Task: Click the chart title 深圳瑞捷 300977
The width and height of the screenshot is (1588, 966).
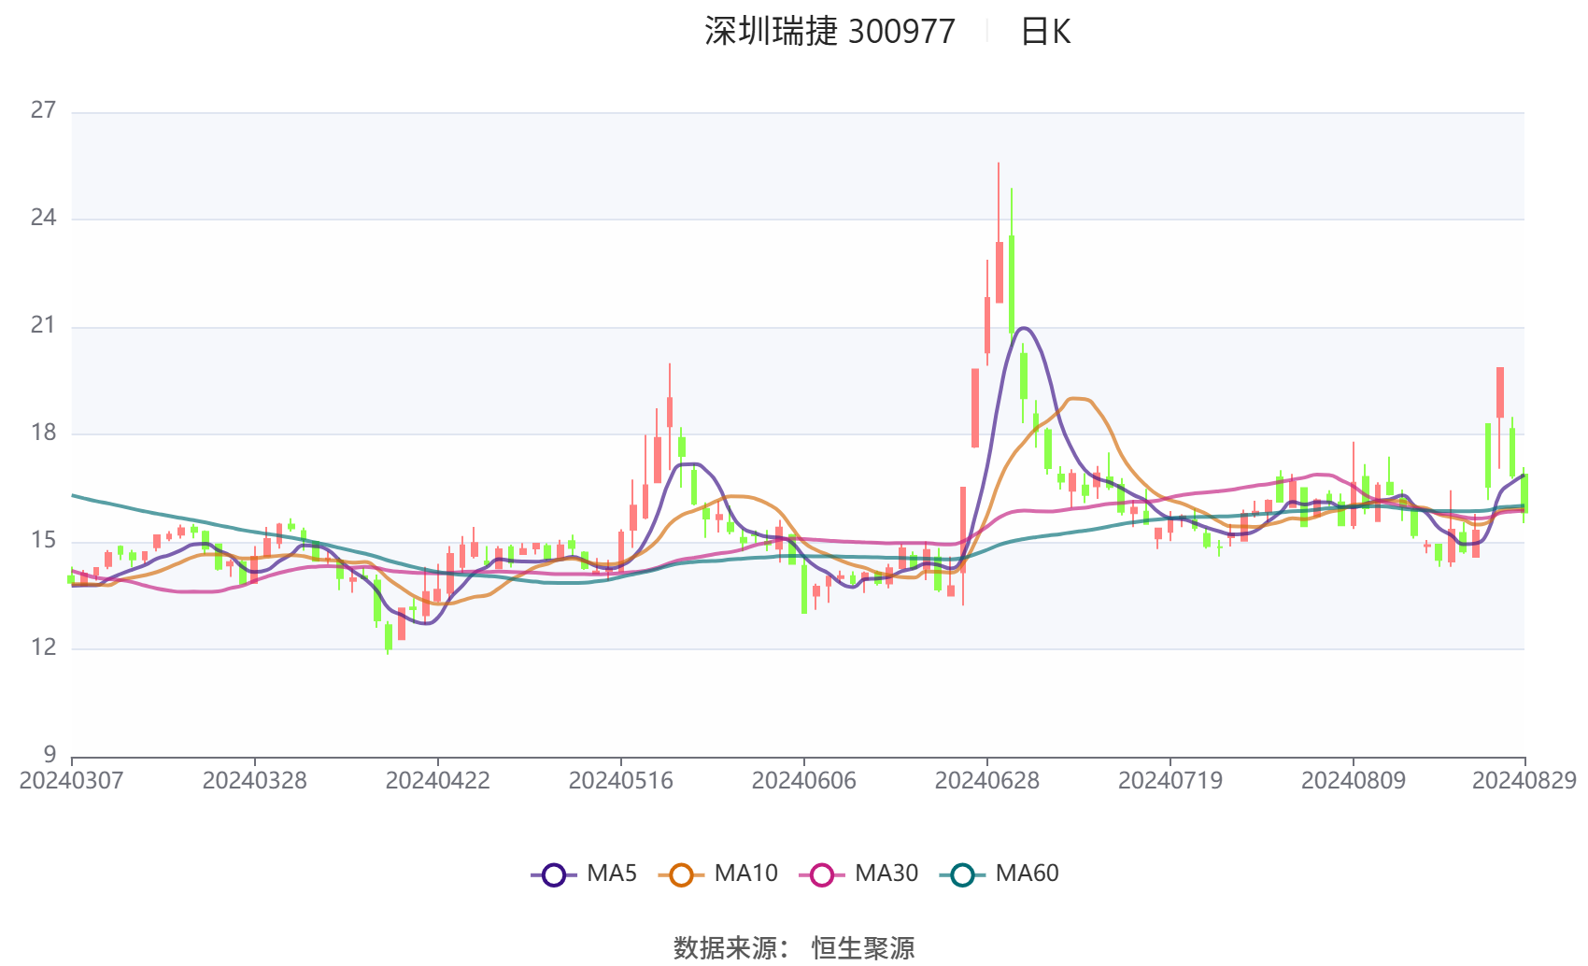Action: pos(829,32)
